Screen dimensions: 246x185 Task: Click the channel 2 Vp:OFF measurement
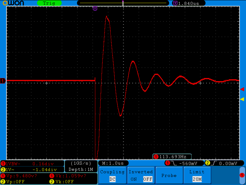pyautogui.click(x=15, y=182)
